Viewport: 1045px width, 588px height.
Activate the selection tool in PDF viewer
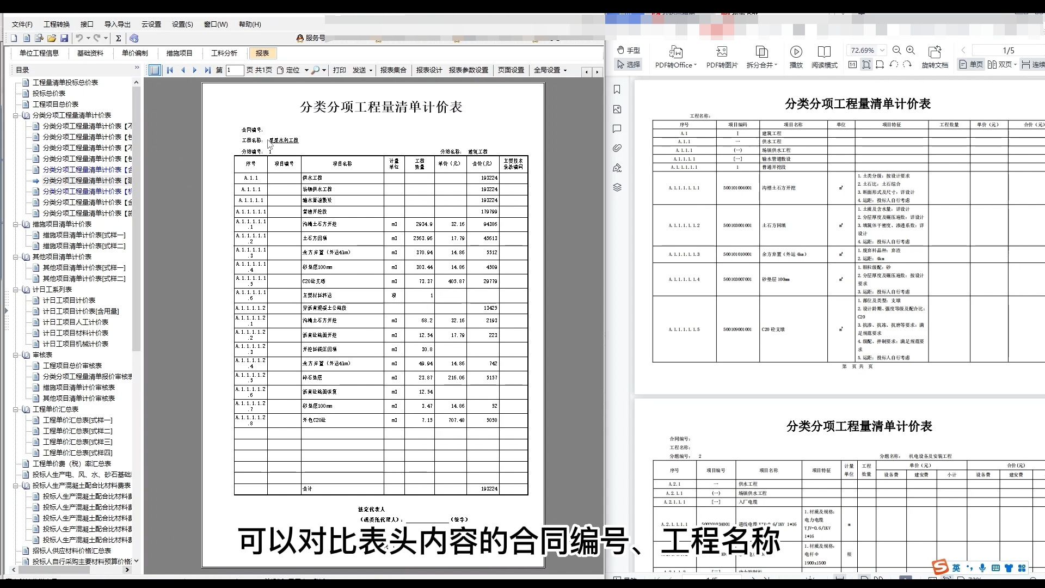click(628, 64)
